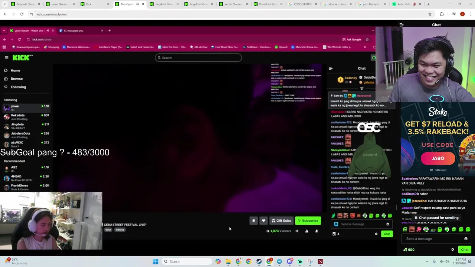Click the outer Send a message field
The image size is (475, 267).
(x=437, y=239)
